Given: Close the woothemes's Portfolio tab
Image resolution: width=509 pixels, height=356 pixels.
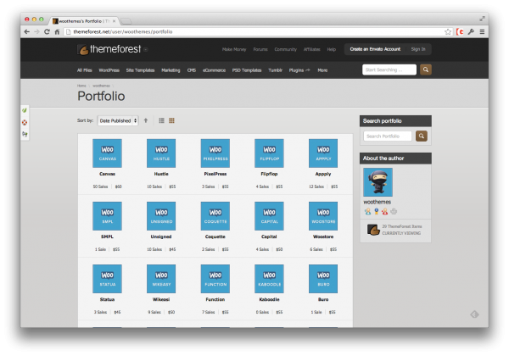Looking at the screenshot, I should 114,21.
